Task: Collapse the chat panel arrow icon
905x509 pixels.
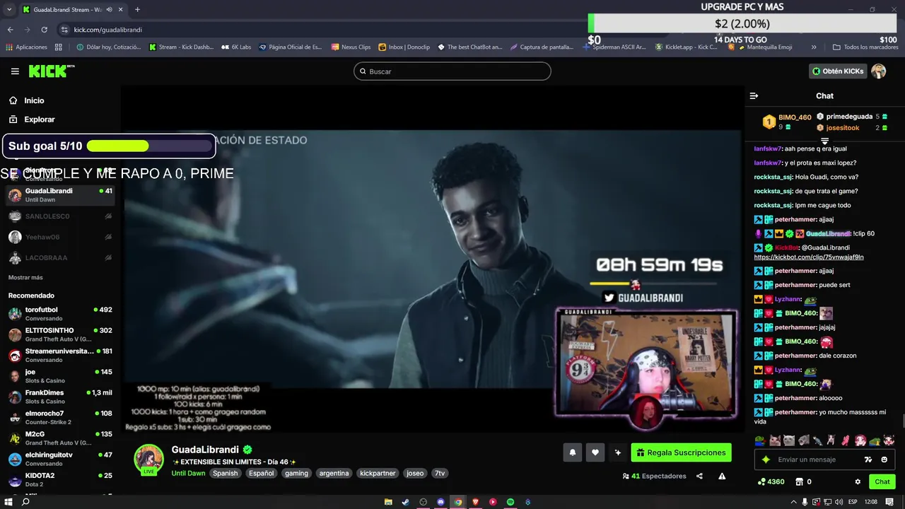Action: pos(754,95)
